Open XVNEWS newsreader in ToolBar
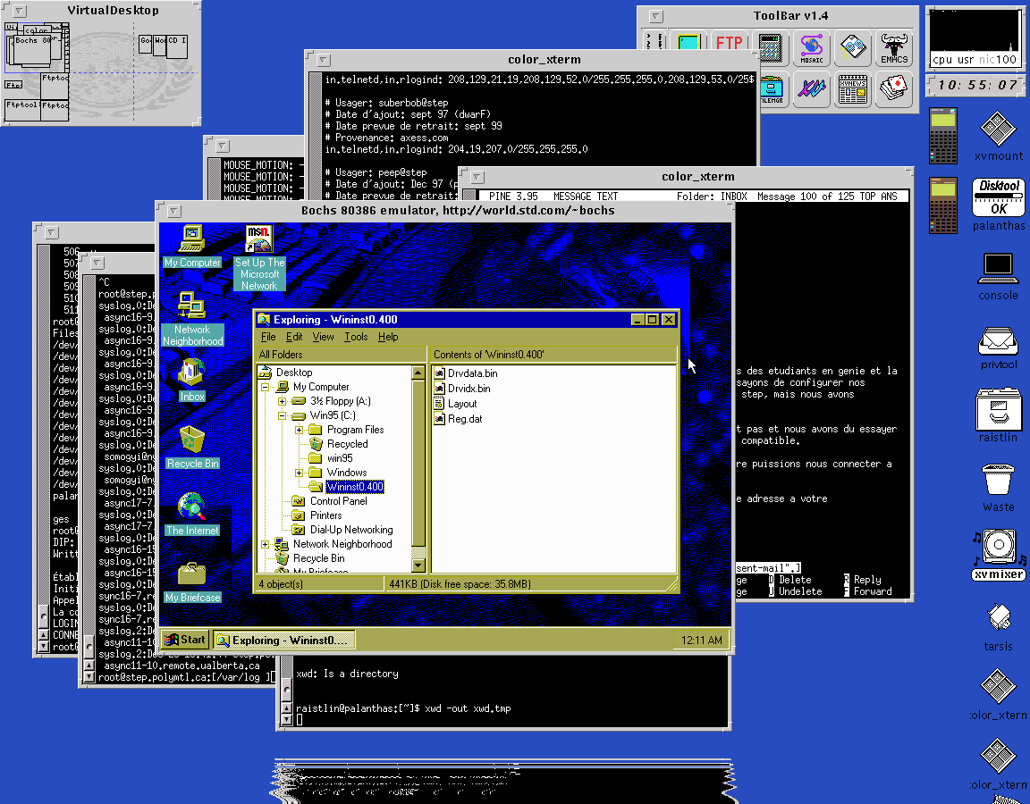This screenshot has width=1030, height=804. pos(853,89)
